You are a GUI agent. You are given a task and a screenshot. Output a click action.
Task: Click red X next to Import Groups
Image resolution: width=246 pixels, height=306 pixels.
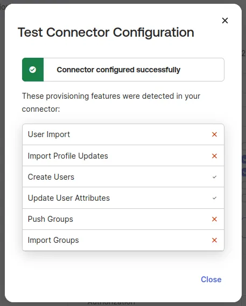(x=214, y=240)
